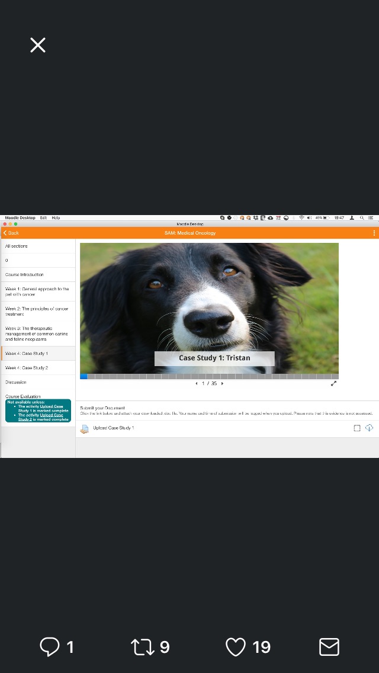Select All sections in the sidebar
Screen dimensions: 379x673
point(38,246)
